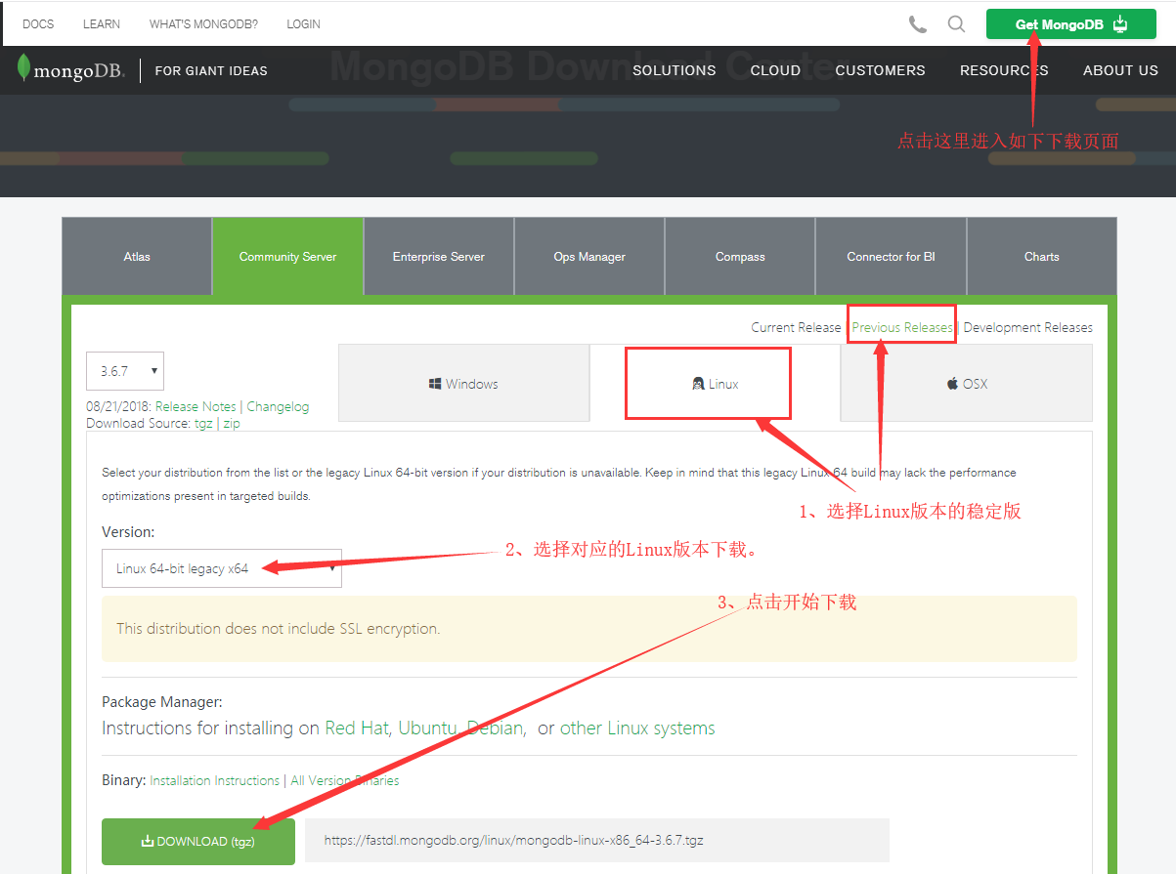
Task: Switch to the Compass tab
Action: tap(740, 257)
